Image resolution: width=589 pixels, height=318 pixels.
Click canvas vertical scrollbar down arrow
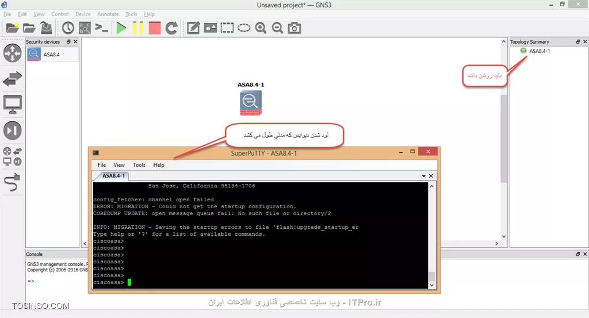(x=504, y=236)
